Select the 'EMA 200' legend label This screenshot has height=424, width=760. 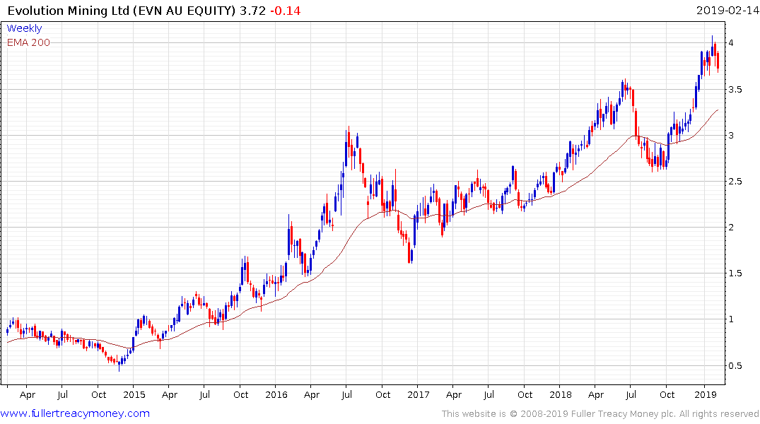[x=28, y=42]
